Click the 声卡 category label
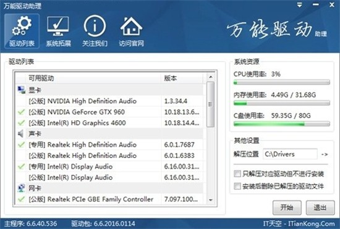The image size is (340, 229). pyautogui.click(x=35, y=134)
